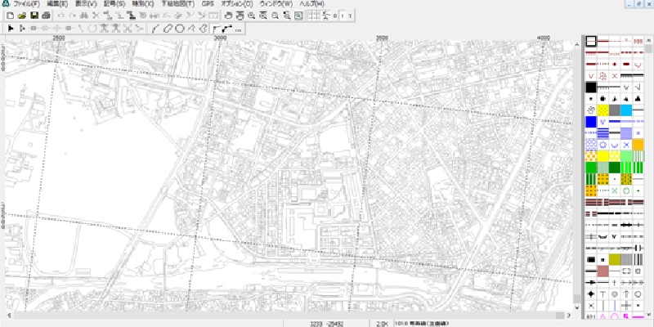Open the 表示(V) menu
This screenshot has width=654, height=327.
pyautogui.click(x=86, y=4)
